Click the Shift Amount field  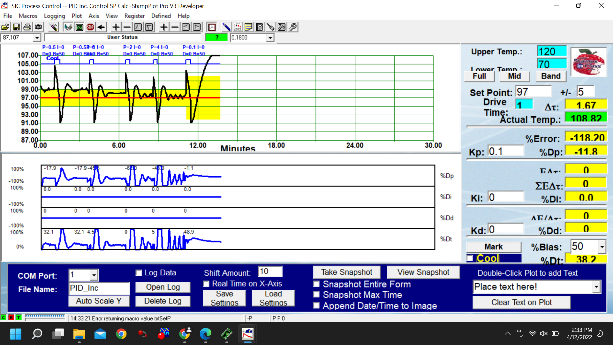click(270, 272)
